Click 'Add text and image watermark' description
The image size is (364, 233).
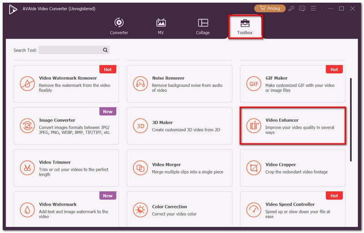click(x=73, y=214)
